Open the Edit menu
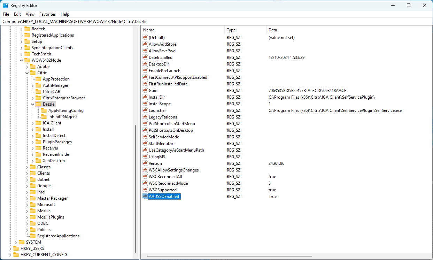The height and width of the screenshot is (260, 433). (17, 14)
